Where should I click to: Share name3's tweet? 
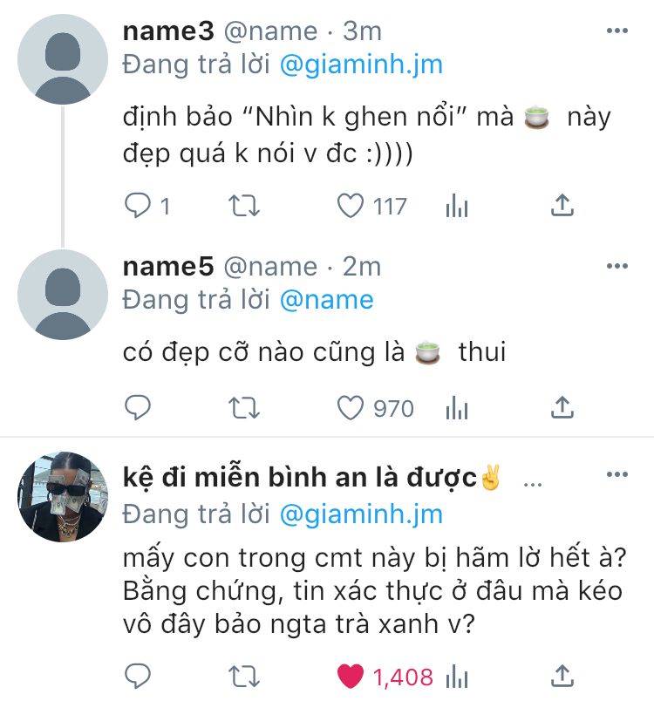(x=562, y=206)
